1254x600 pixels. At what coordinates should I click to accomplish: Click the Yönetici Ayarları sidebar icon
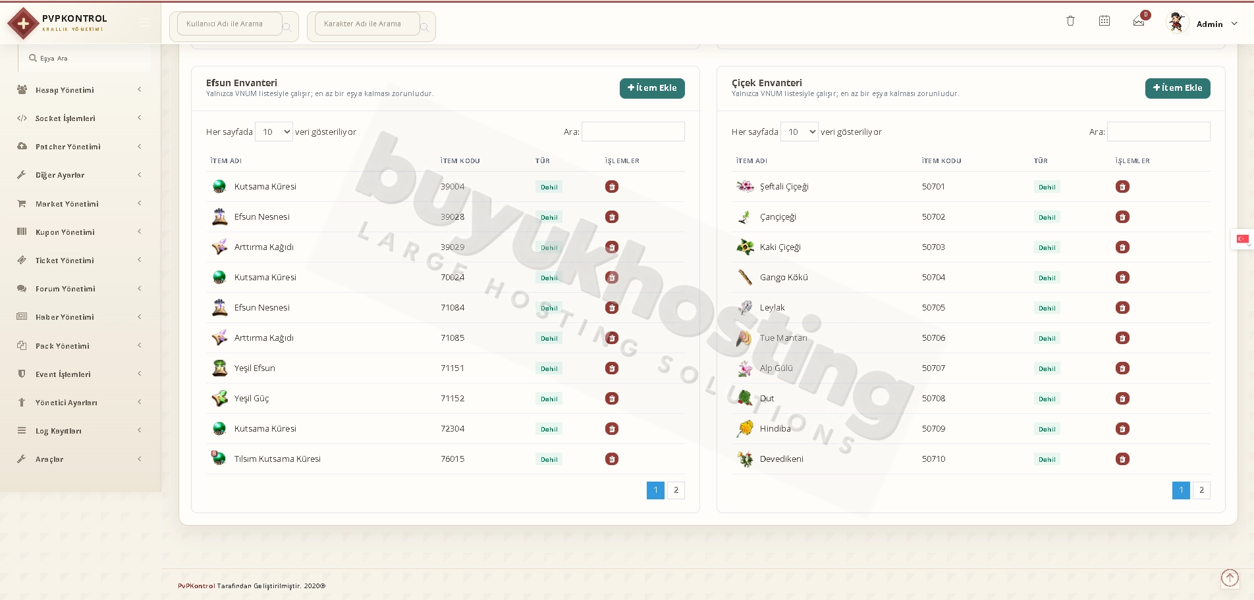tap(22, 403)
